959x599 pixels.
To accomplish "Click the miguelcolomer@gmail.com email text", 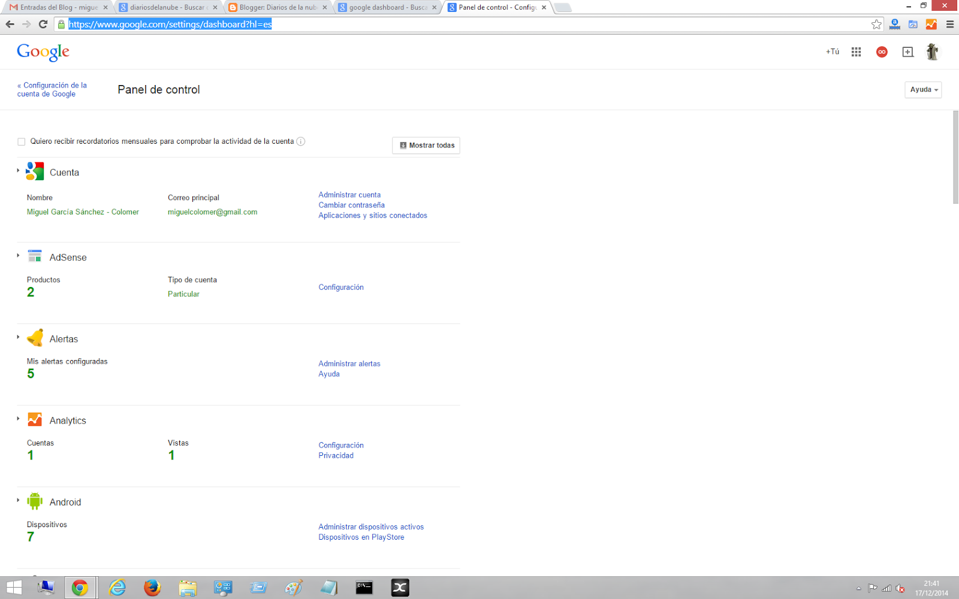I will (213, 212).
